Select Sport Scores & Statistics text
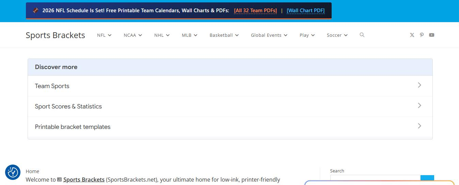459x185 pixels. pyautogui.click(x=68, y=106)
